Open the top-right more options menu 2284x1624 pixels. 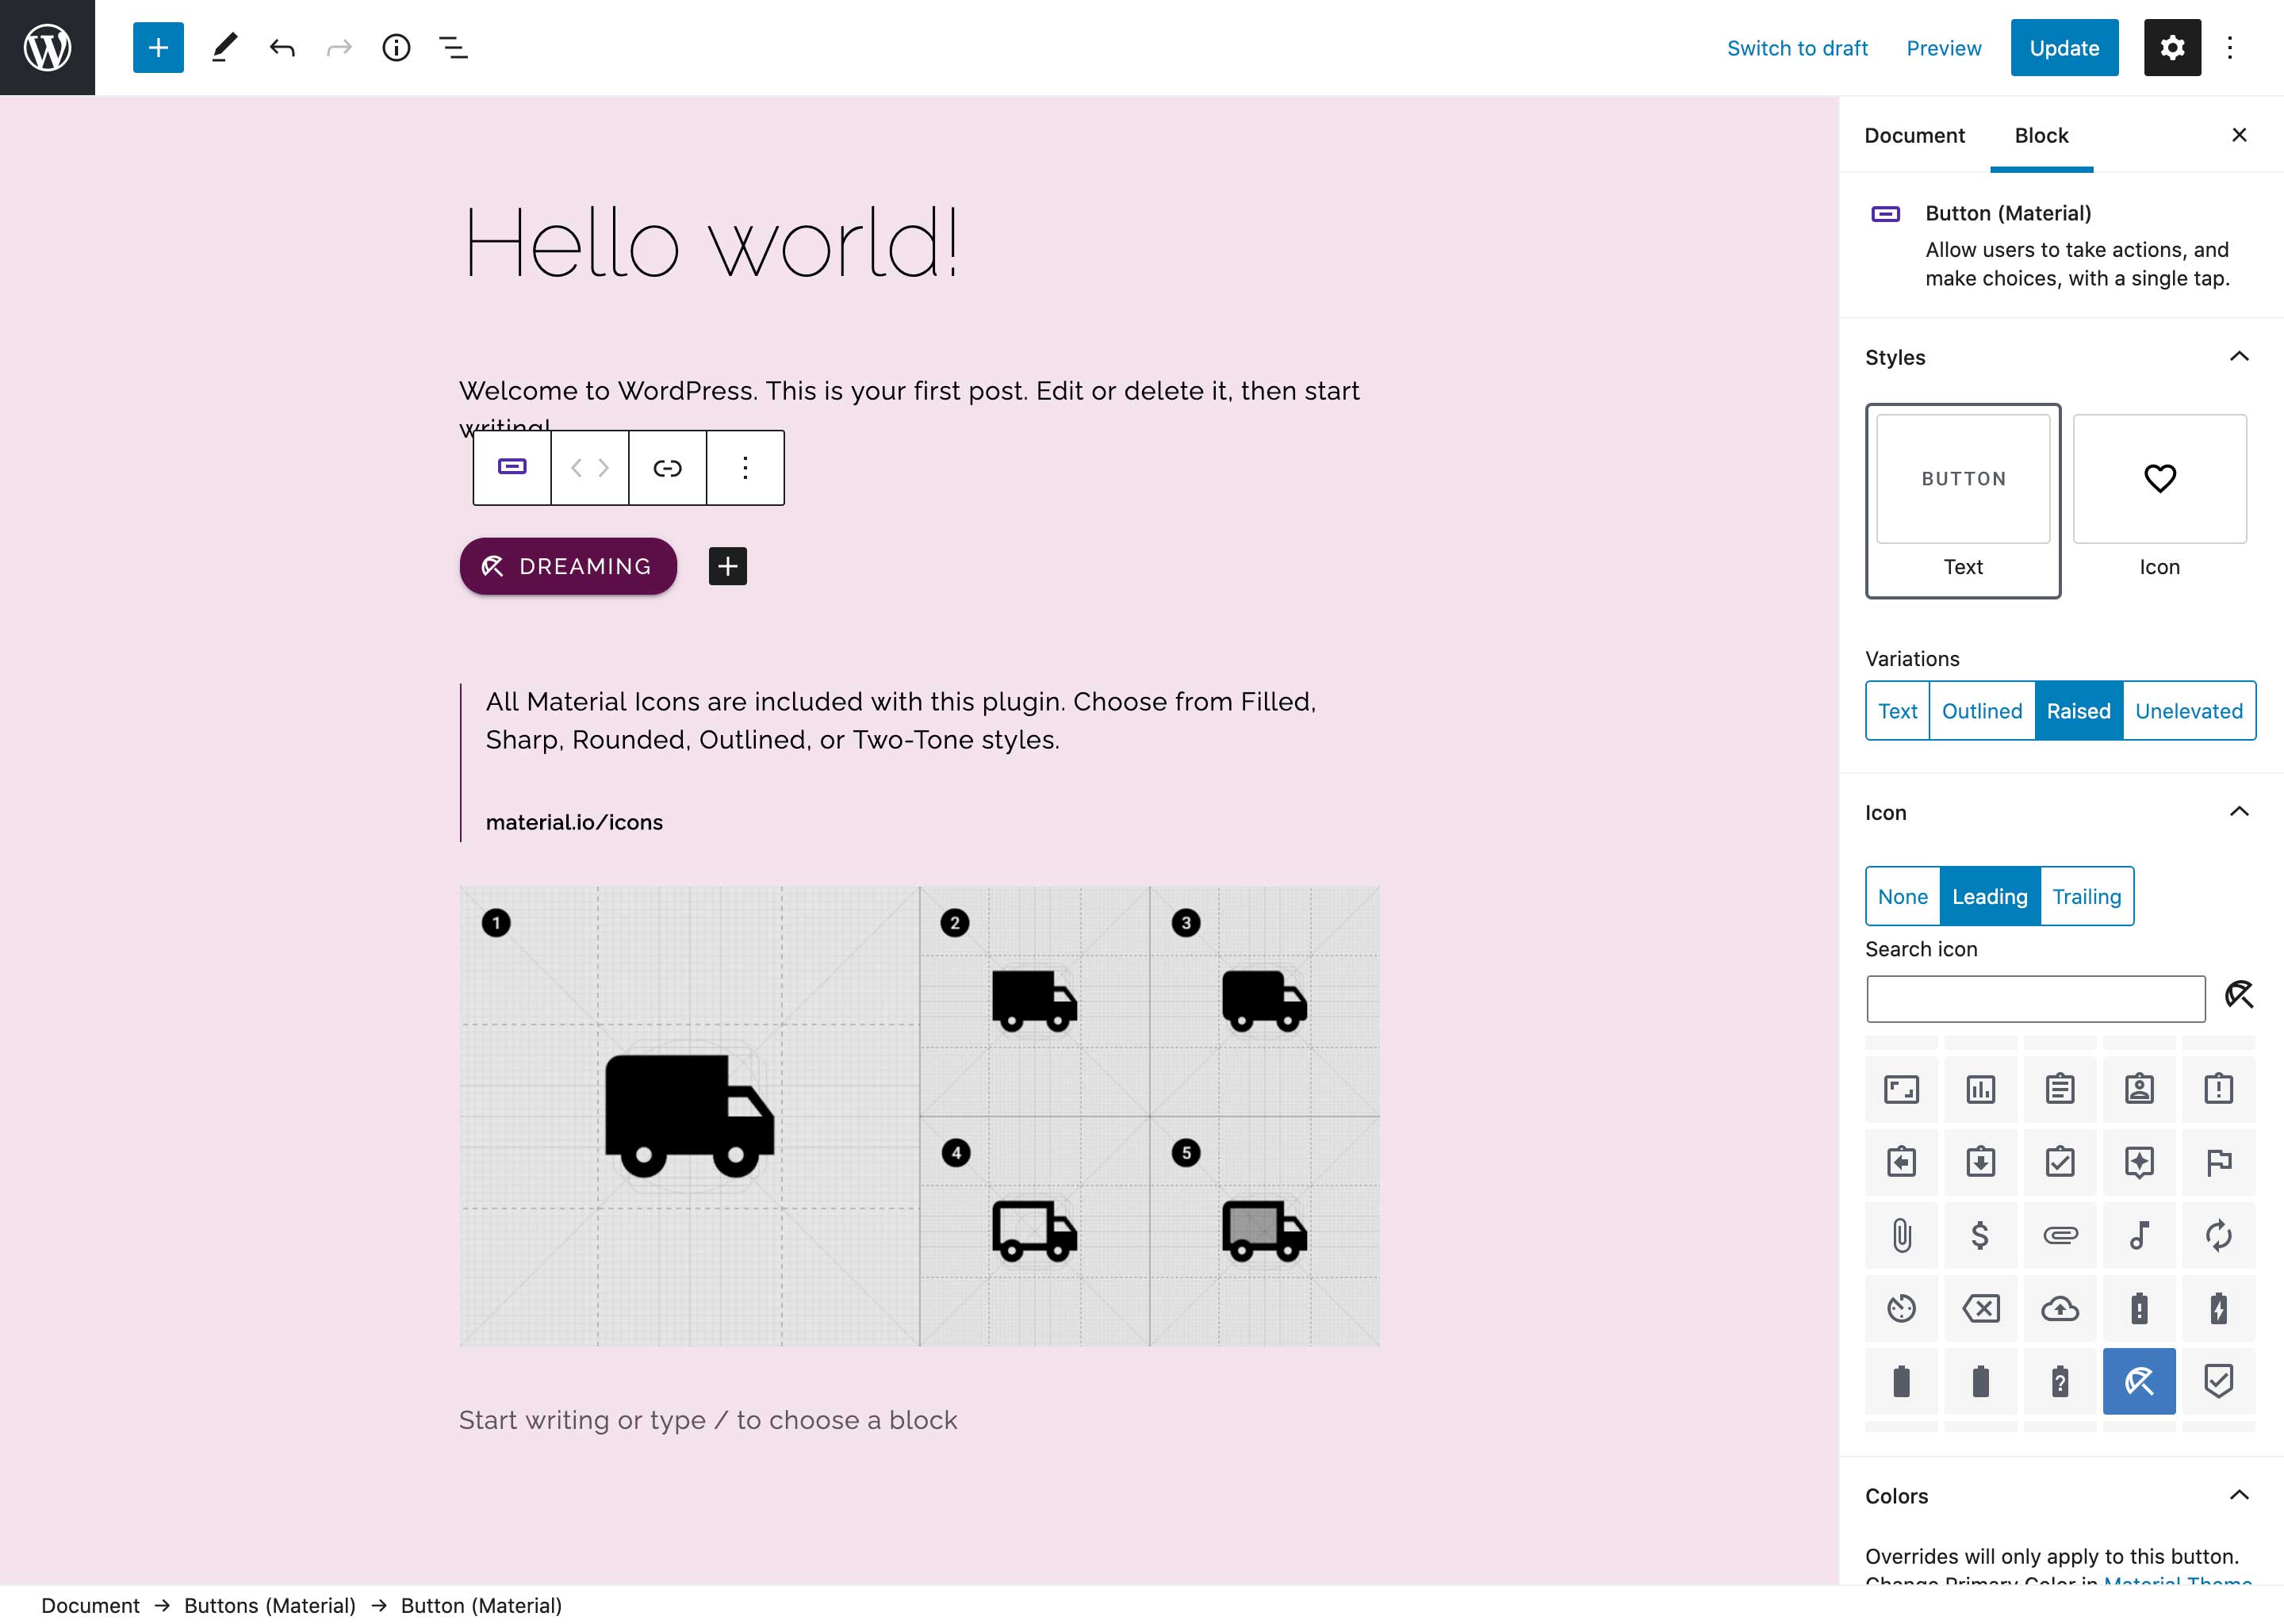click(2229, 47)
